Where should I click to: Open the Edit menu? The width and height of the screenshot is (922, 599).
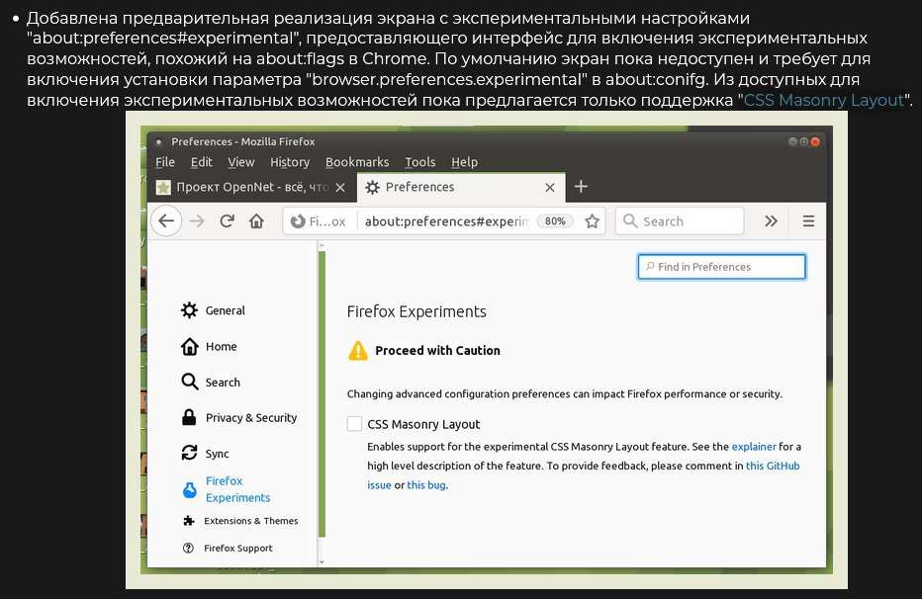201,162
